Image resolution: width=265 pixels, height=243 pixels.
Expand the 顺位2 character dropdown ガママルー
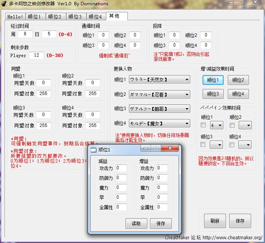click(x=159, y=94)
